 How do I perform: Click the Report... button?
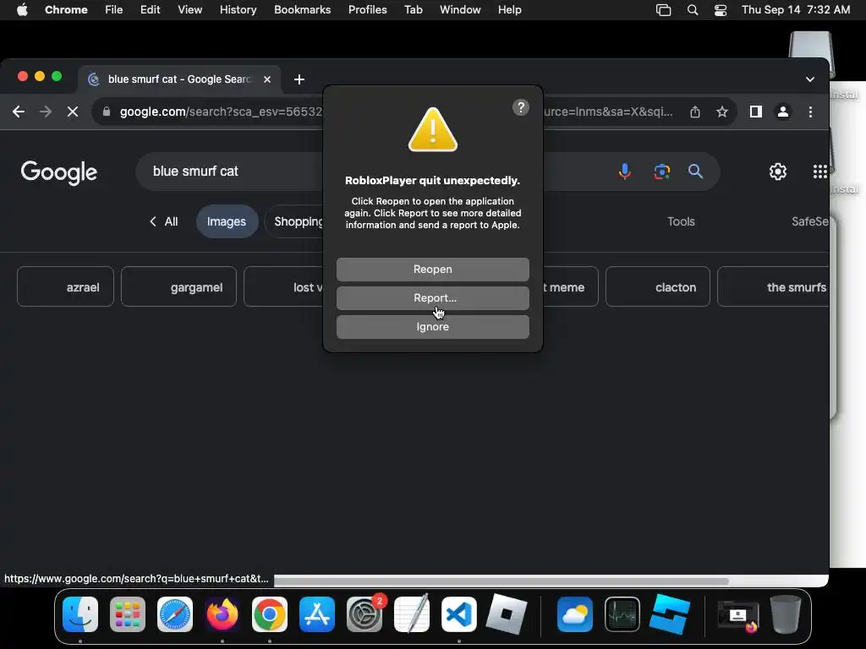pos(432,298)
